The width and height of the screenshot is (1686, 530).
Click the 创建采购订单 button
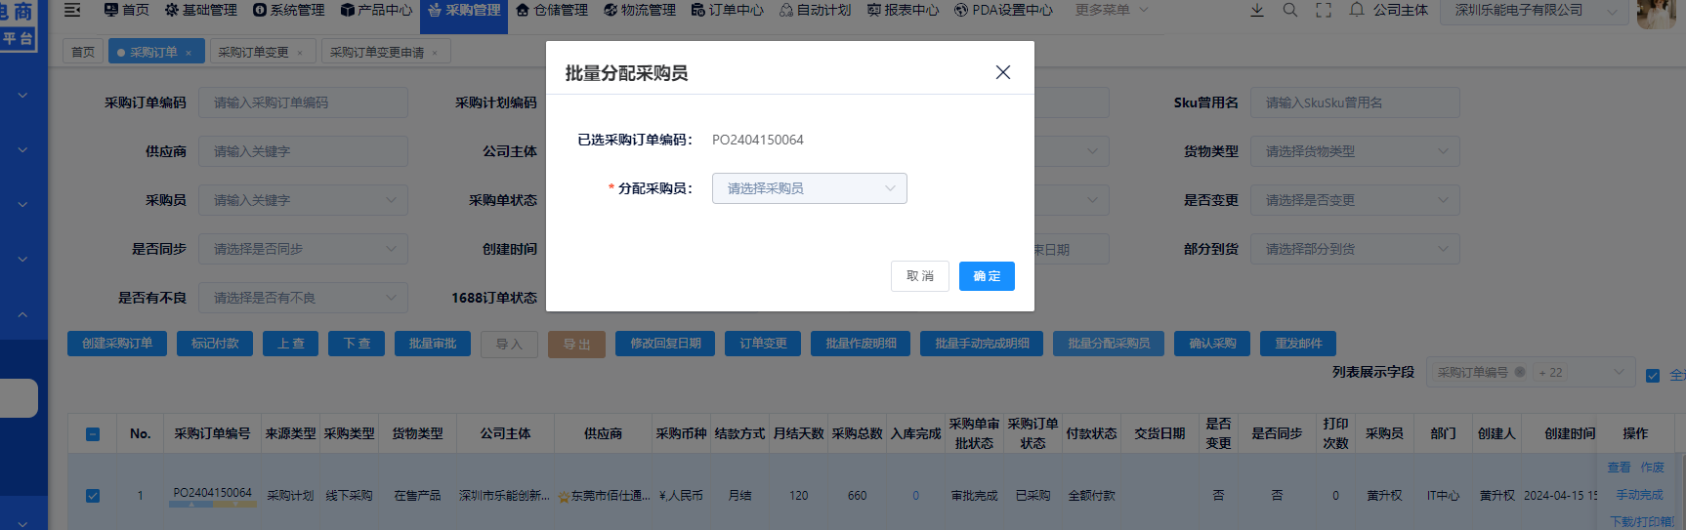point(117,344)
